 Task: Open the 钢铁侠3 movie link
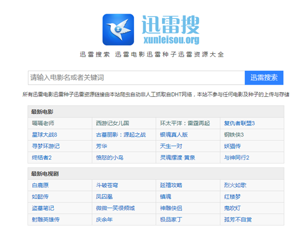point(234,135)
